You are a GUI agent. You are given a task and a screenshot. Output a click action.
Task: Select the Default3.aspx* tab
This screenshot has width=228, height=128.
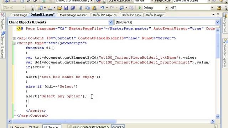43,15
